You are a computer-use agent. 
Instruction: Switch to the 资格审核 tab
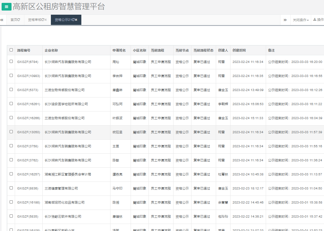pos(35,20)
